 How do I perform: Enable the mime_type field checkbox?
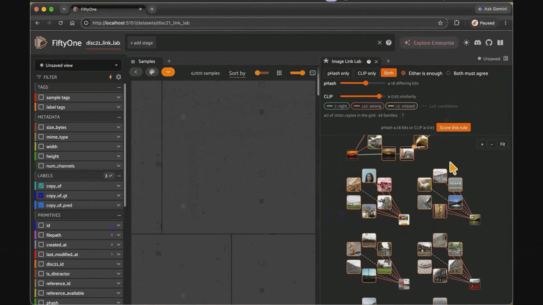(x=41, y=137)
